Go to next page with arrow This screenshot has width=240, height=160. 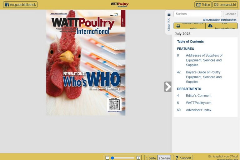(168, 87)
